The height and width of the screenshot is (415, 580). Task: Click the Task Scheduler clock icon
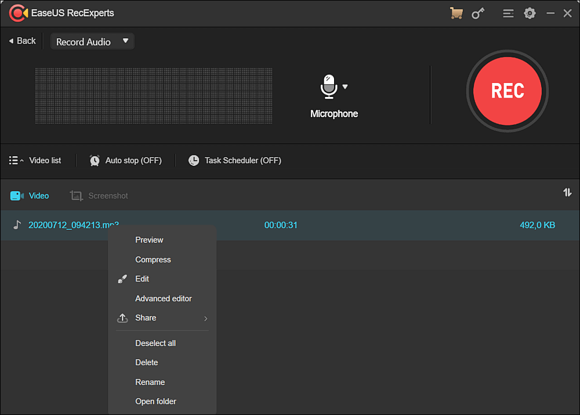point(193,160)
